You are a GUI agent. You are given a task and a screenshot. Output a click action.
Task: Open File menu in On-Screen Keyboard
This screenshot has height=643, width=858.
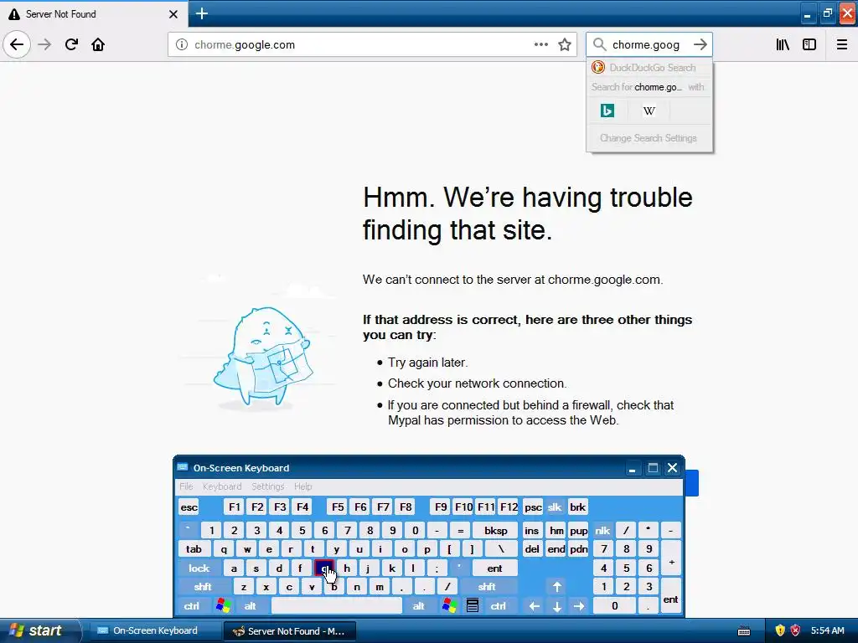point(186,486)
